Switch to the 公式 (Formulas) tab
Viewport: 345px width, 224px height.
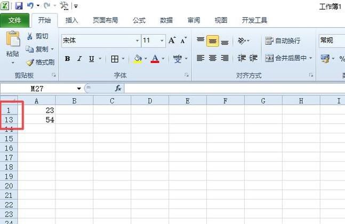point(139,20)
